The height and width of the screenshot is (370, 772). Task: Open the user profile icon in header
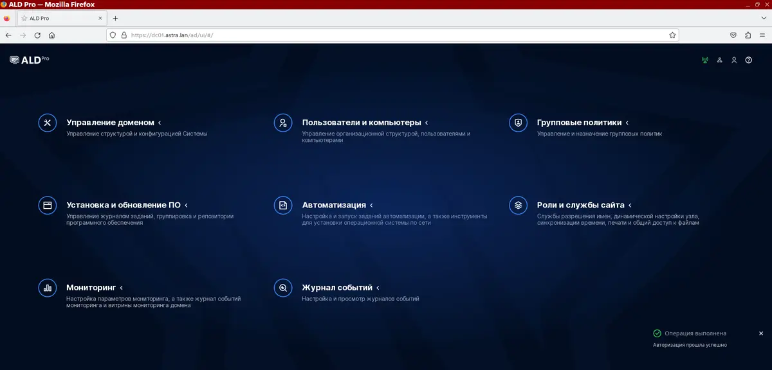(x=734, y=60)
